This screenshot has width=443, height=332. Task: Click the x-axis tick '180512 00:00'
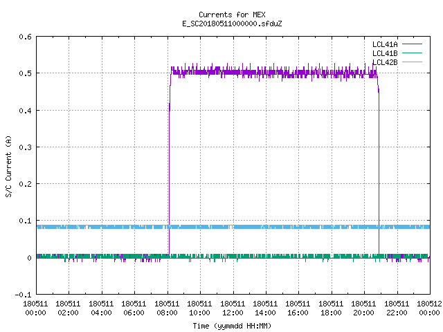pos(429,308)
